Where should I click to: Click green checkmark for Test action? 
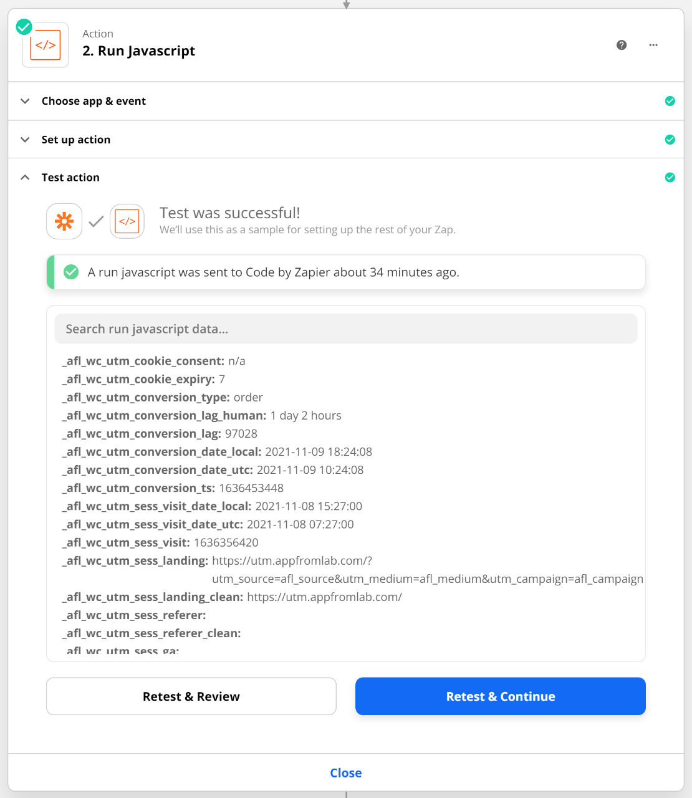click(x=670, y=178)
